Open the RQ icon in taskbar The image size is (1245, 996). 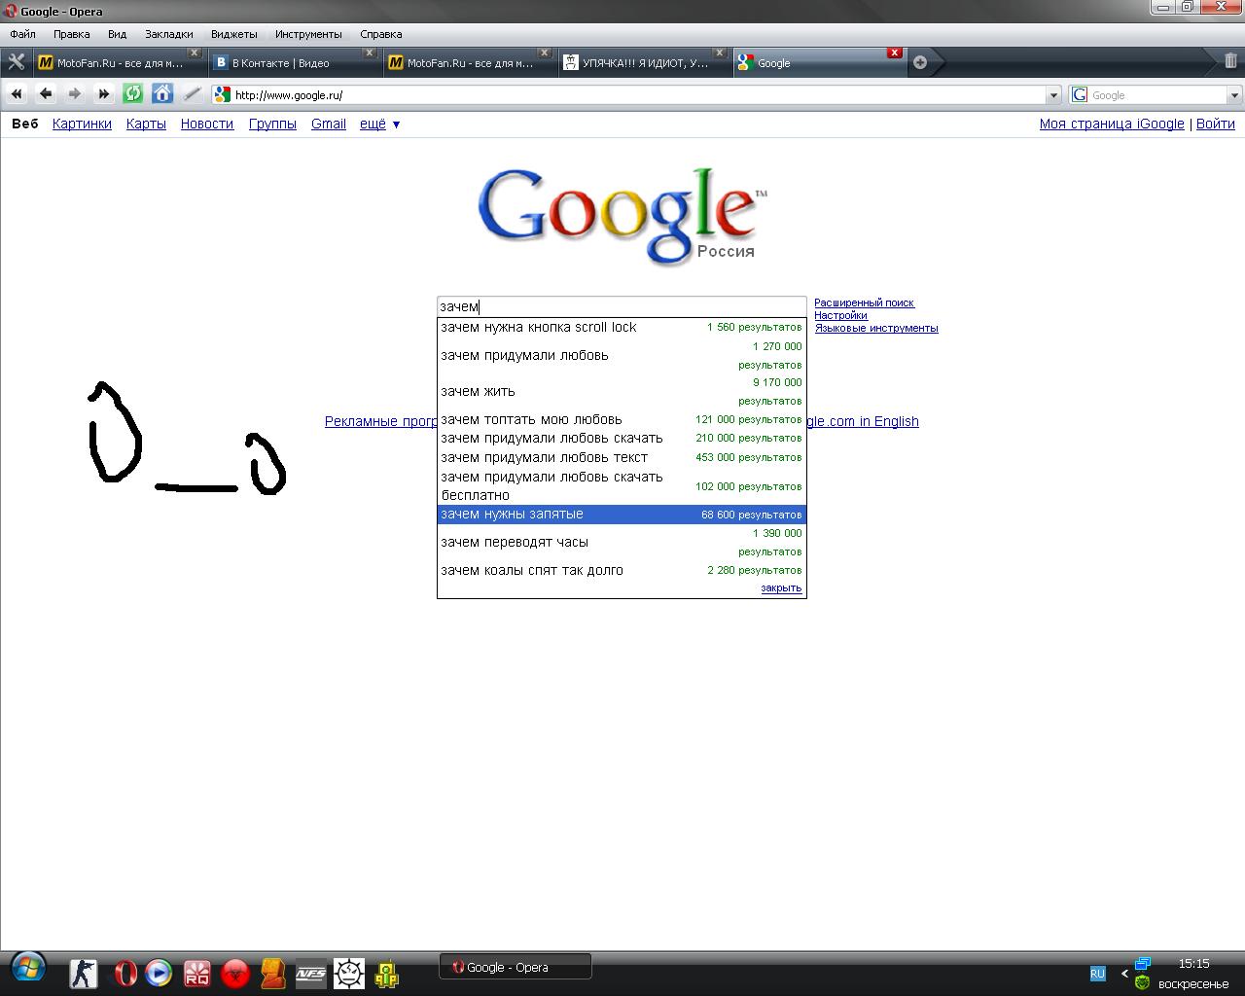coord(197,973)
